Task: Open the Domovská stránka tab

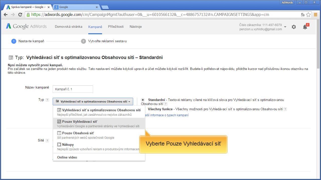Action: pos(68,26)
